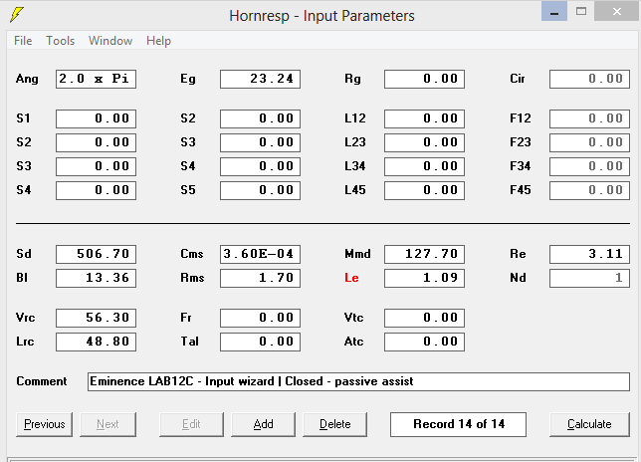Minimize the Hornresp window

pyautogui.click(x=554, y=11)
